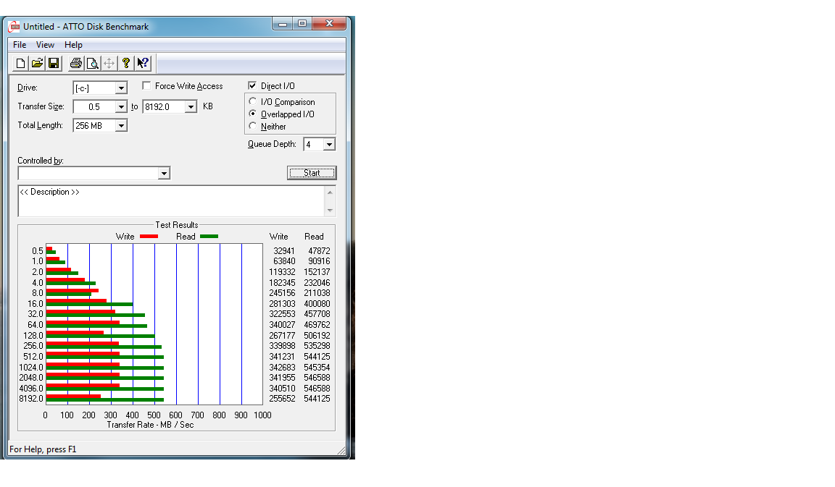Image resolution: width=835 pixels, height=487 pixels.
Task: Click the read value 469762
Action: (317, 325)
